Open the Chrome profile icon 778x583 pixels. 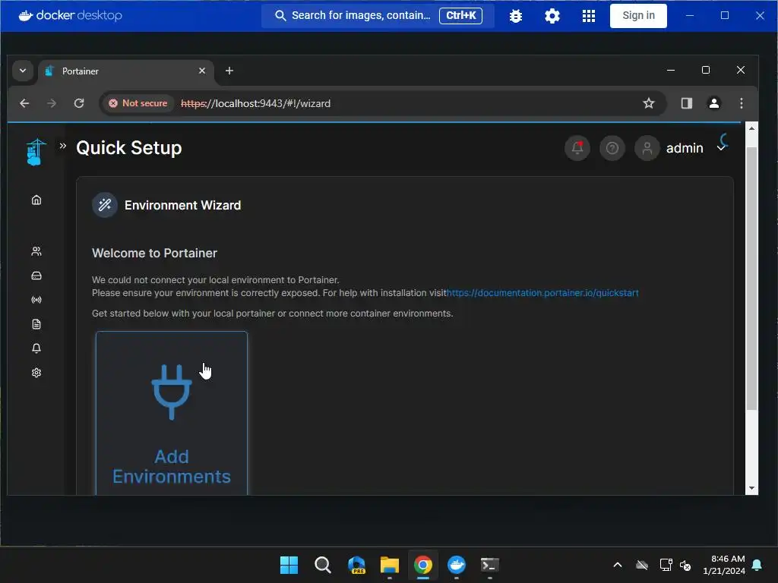pos(714,103)
